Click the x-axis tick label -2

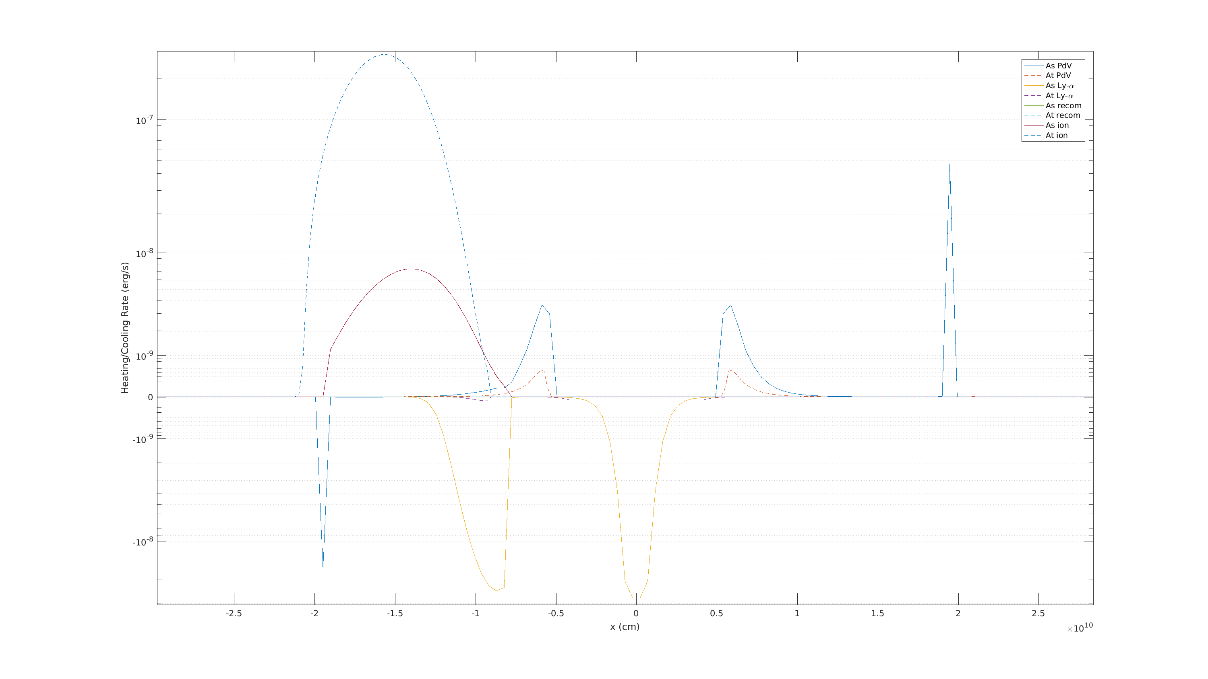[x=314, y=613]
